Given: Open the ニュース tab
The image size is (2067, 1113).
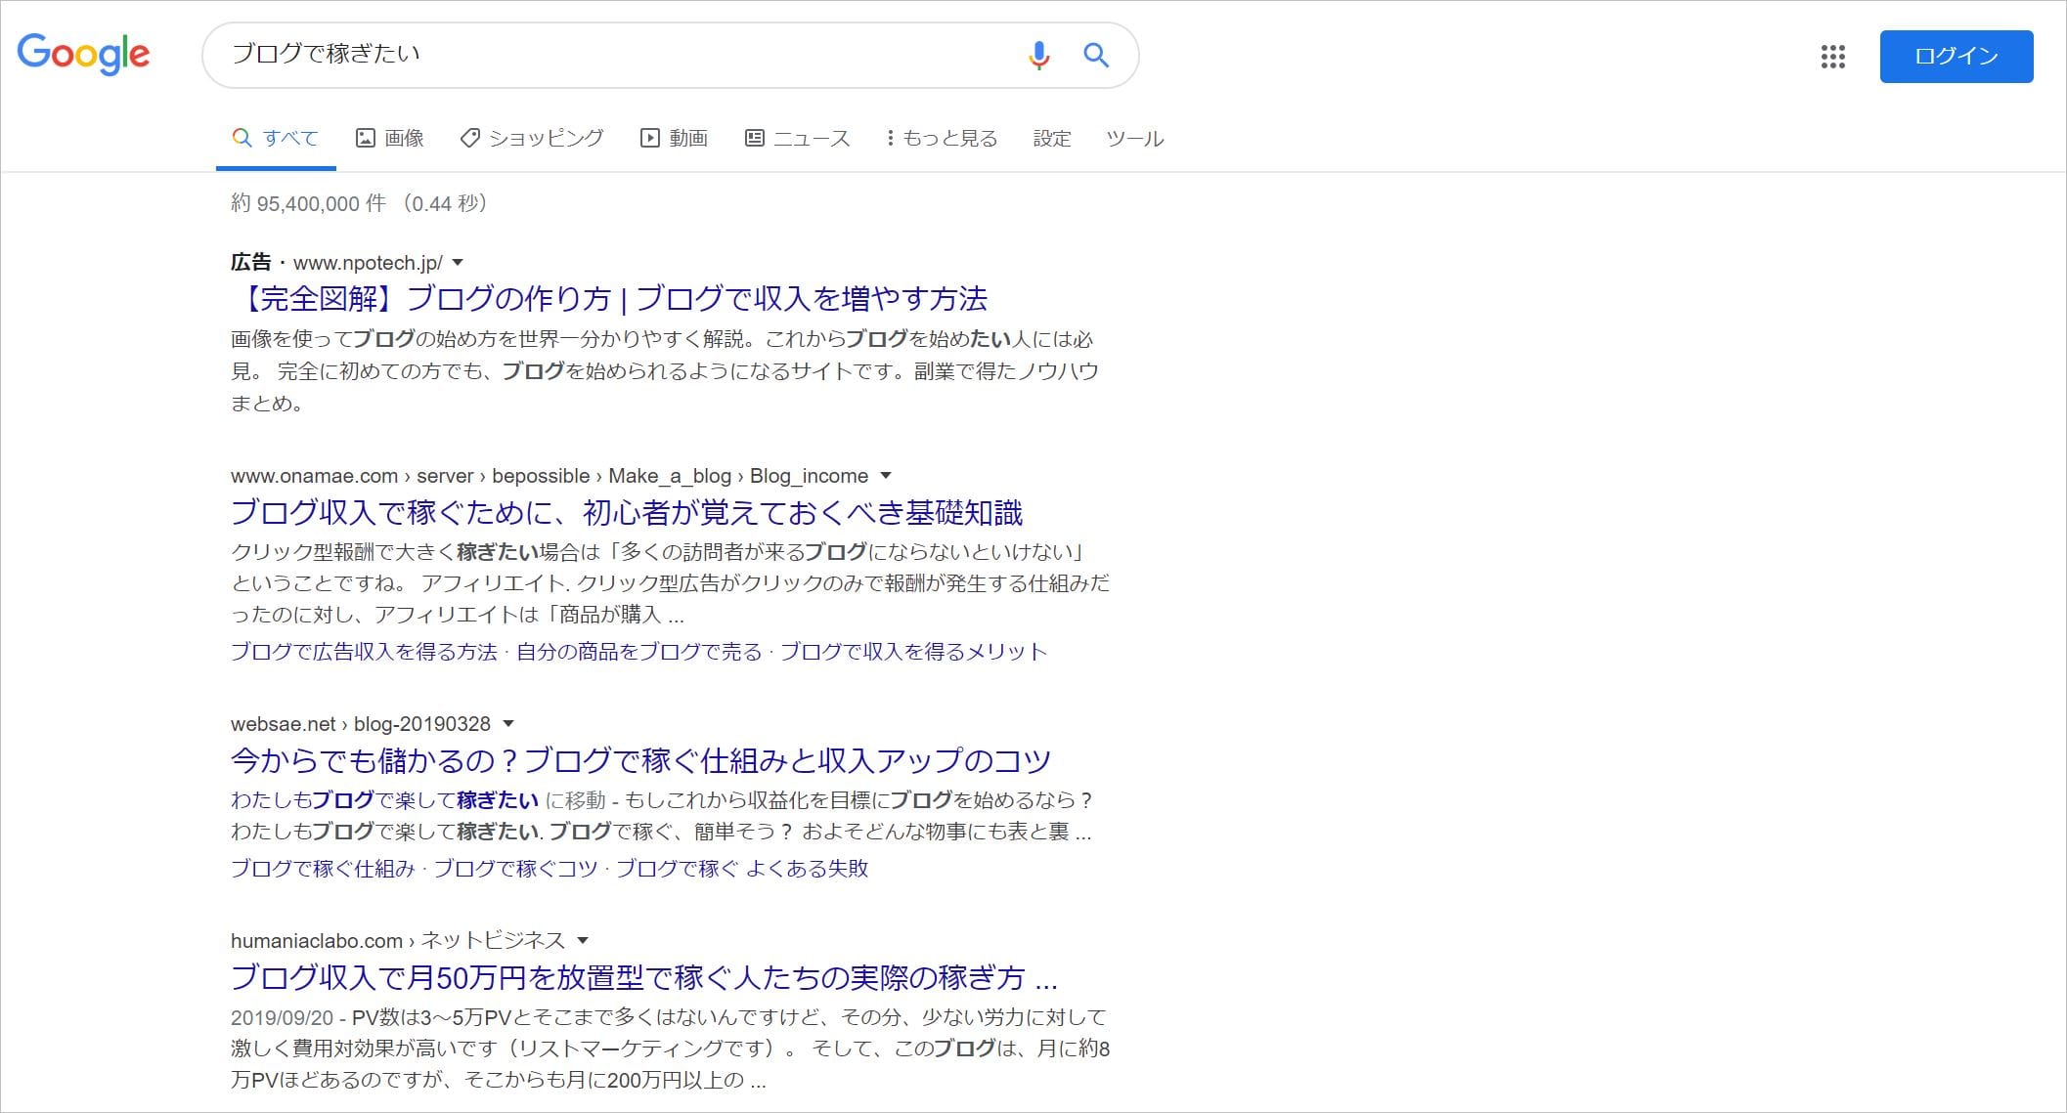Looking at the screenshot, I should (x=797, y=139).
